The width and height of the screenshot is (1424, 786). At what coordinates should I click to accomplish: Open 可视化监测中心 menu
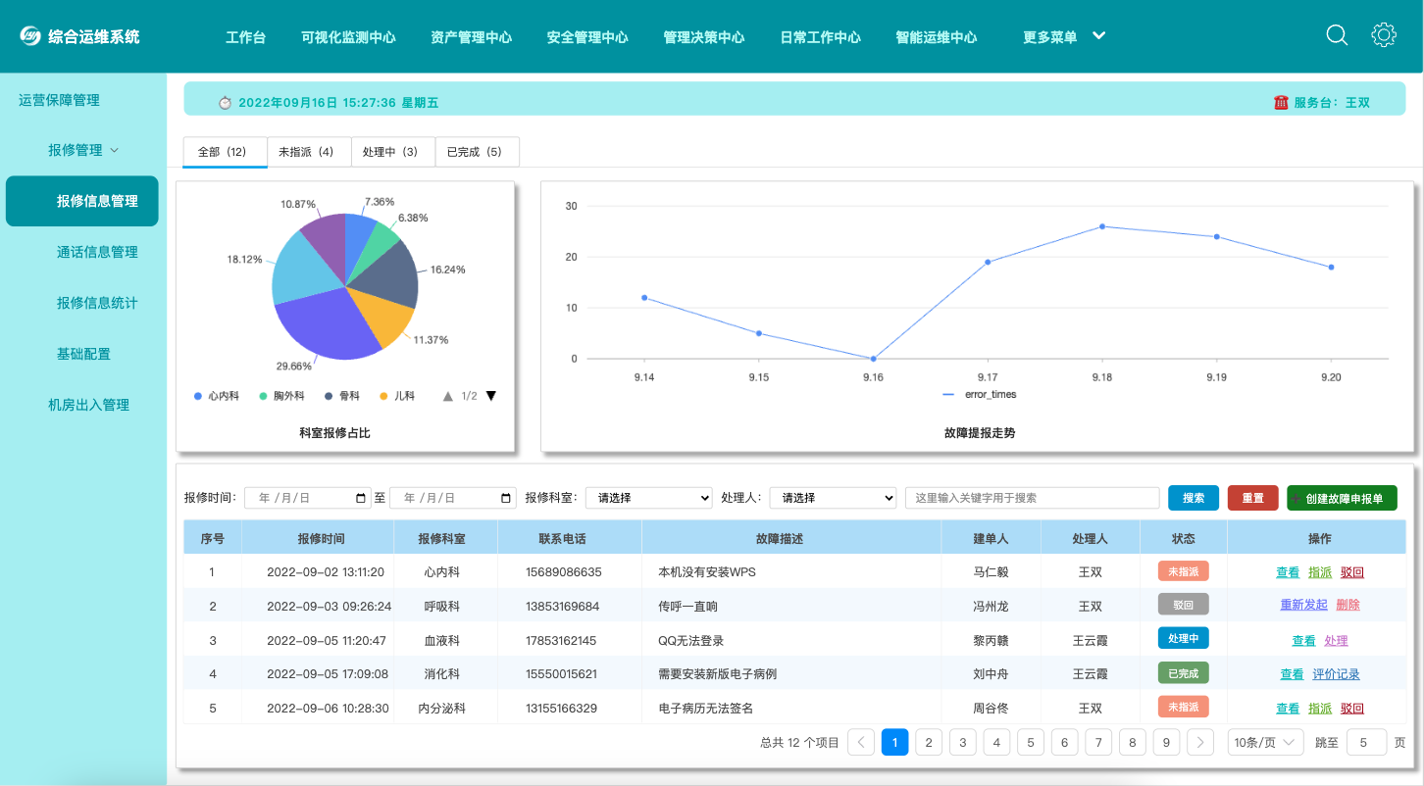[x=348, y=37]
